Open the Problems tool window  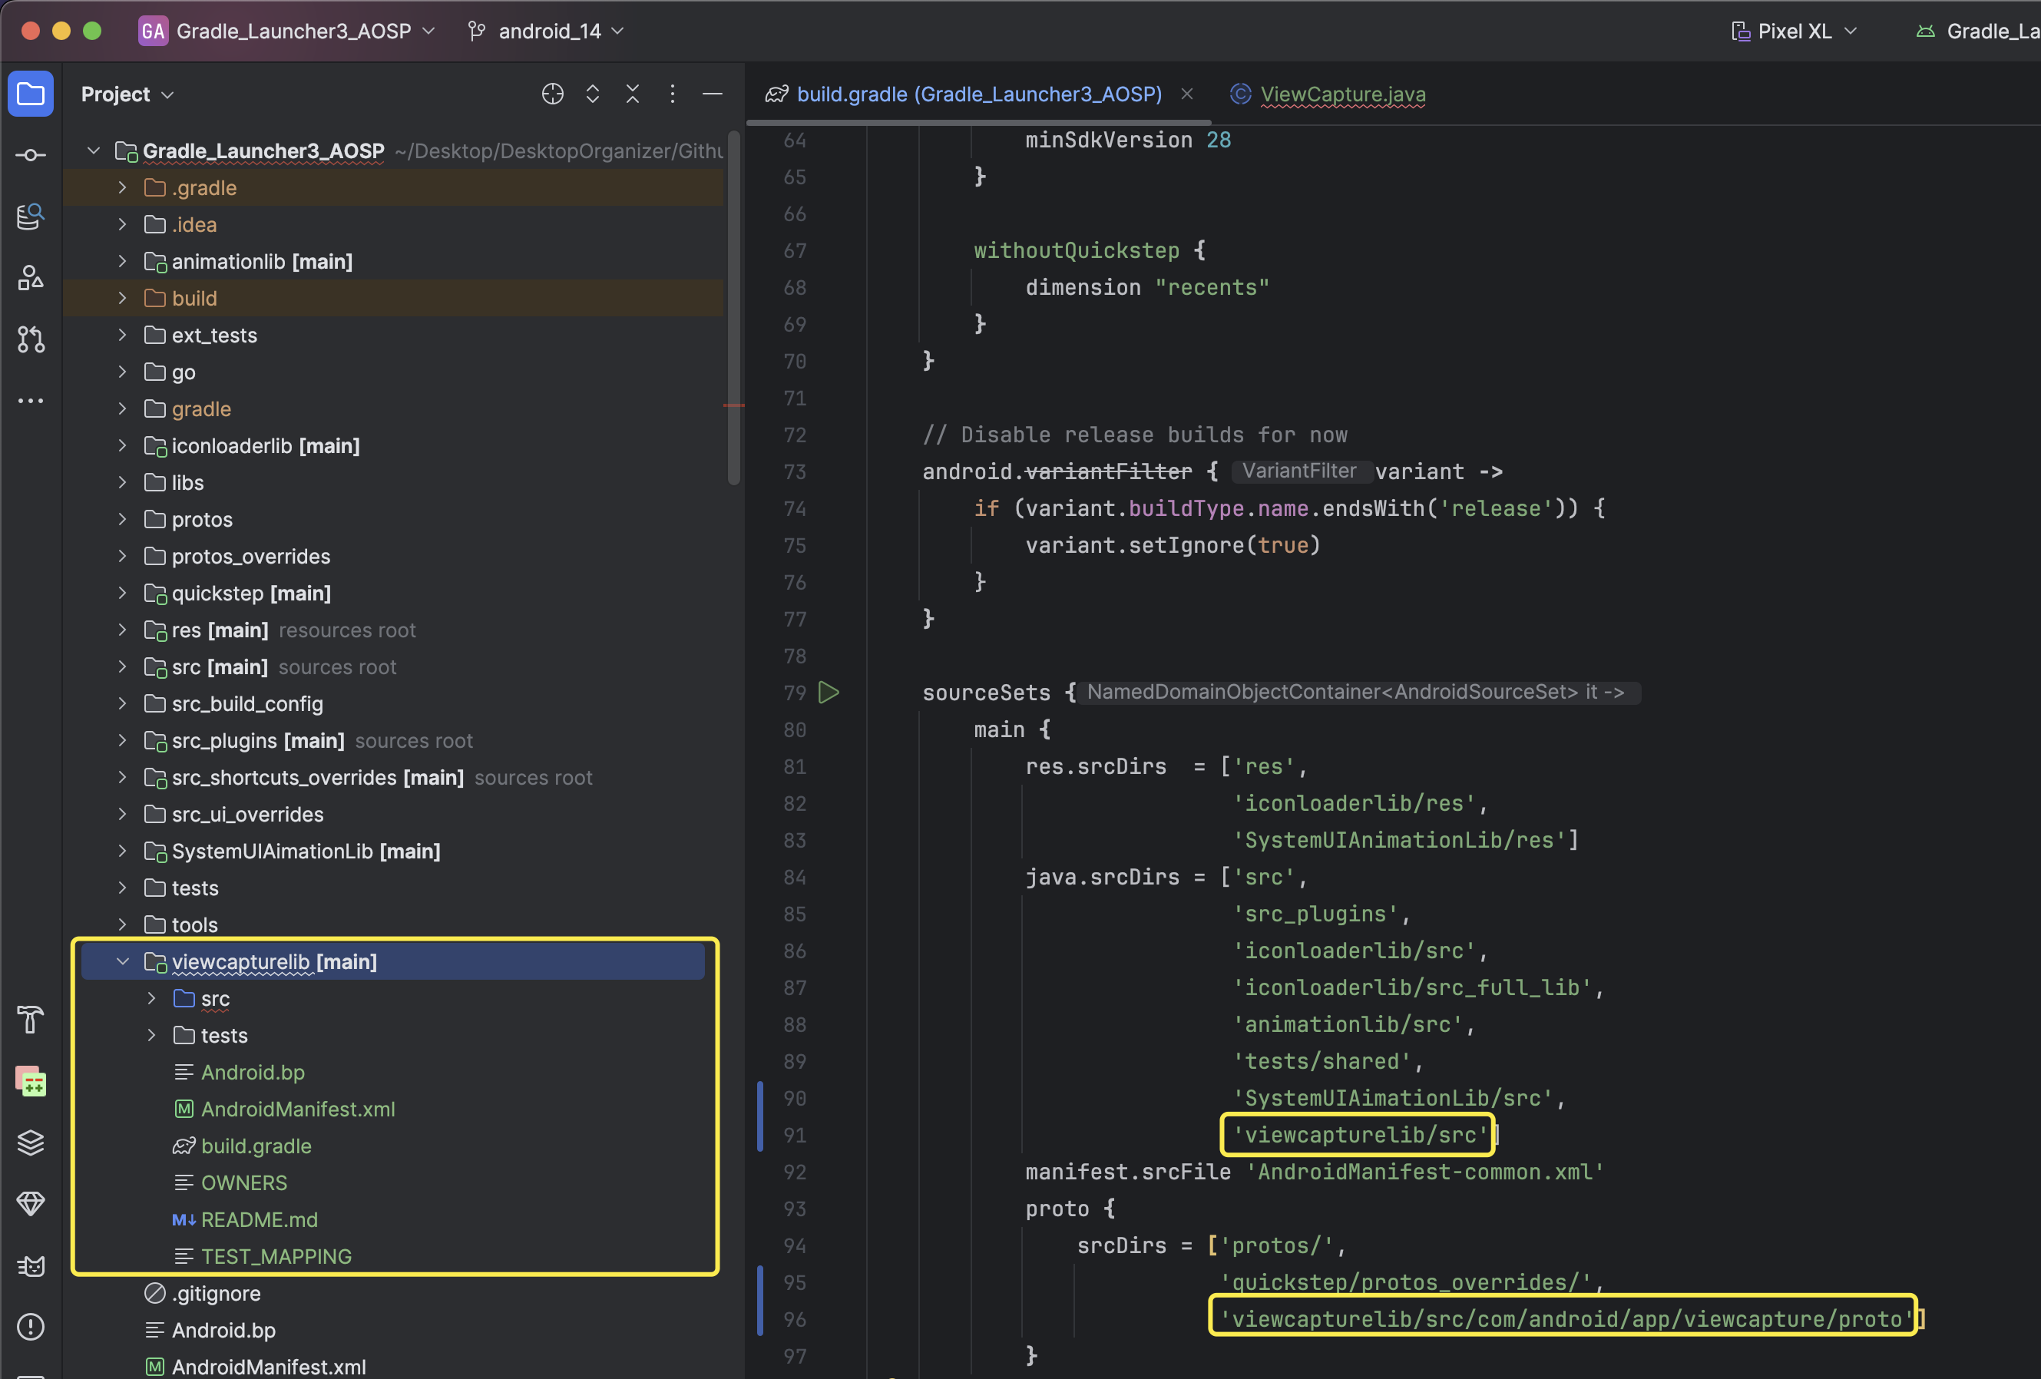coord(31,1326)
